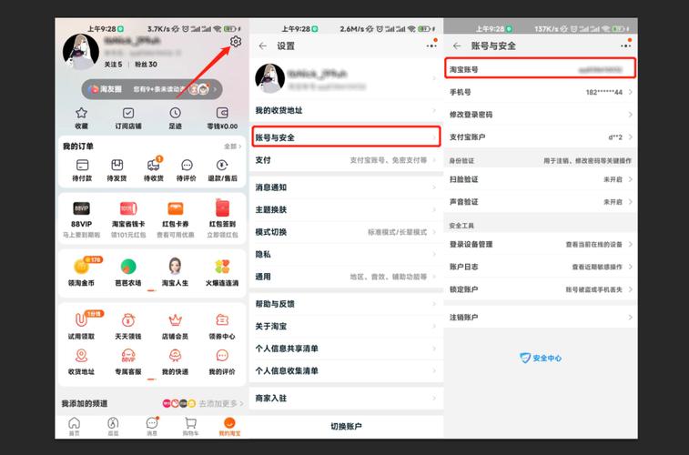Image resolution: width=689 pixels, height=455 pixels.
Task: Open 领淘金币 gold coin icon
Action: click(x=81, y=266)
